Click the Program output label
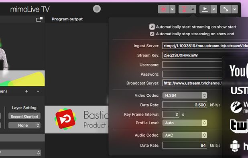The height and width of the screenshot is (158, 248). tap(67, 19)
